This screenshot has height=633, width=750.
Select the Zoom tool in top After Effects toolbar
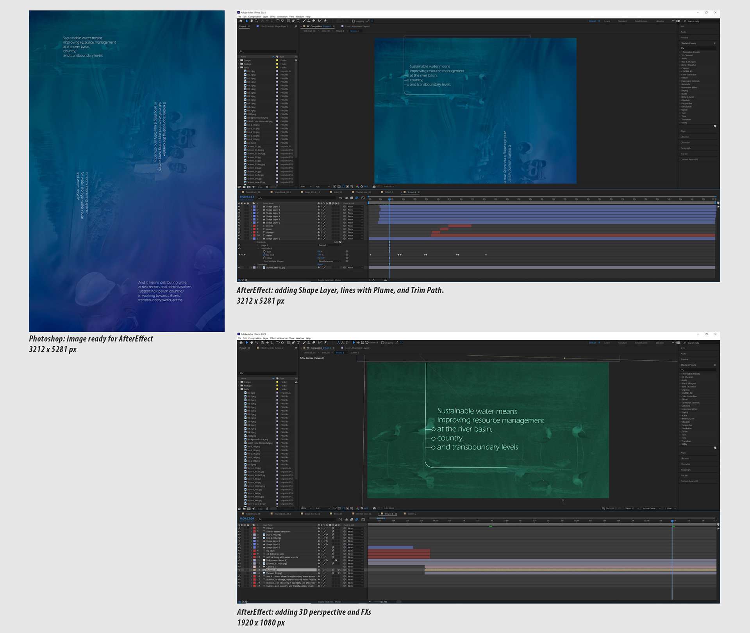pyautogui.click(x=256, y=21)
